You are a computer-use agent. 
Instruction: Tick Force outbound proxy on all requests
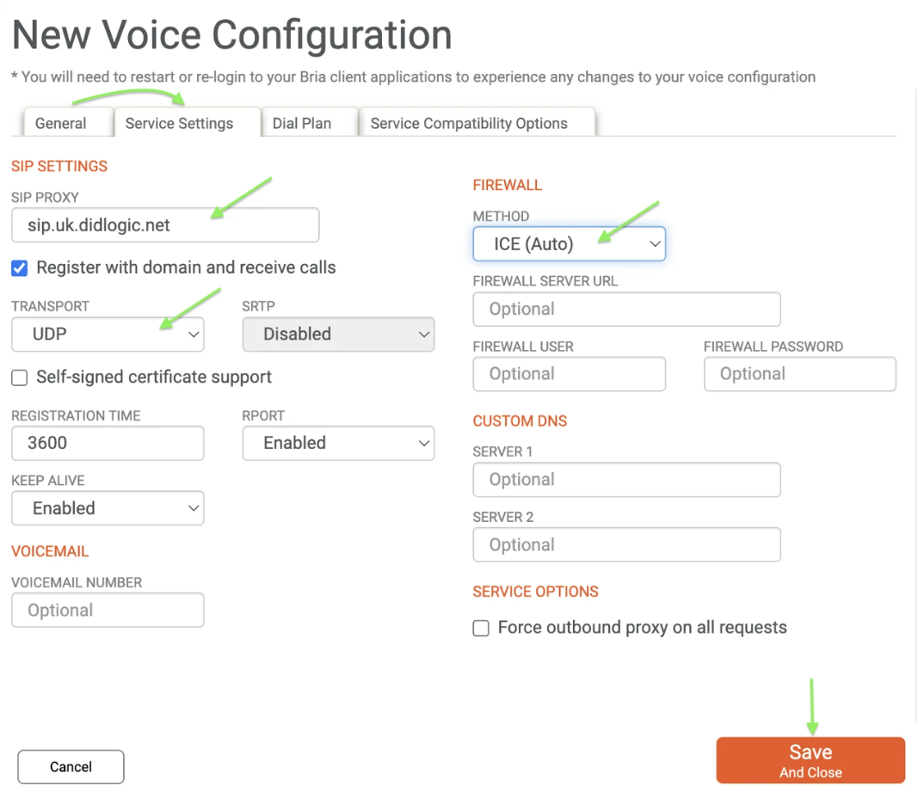pos(481,628)
